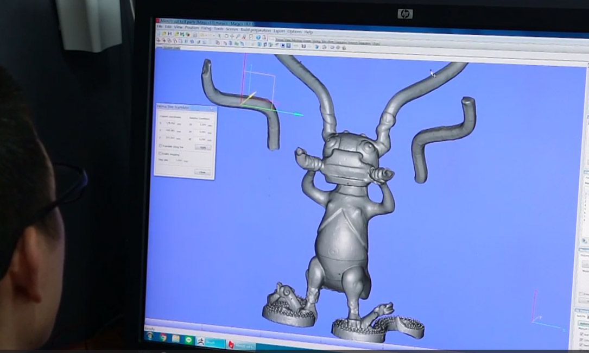589x353 pixels.
Task: Click the current X coordinate field
Action: coord(170,123)
